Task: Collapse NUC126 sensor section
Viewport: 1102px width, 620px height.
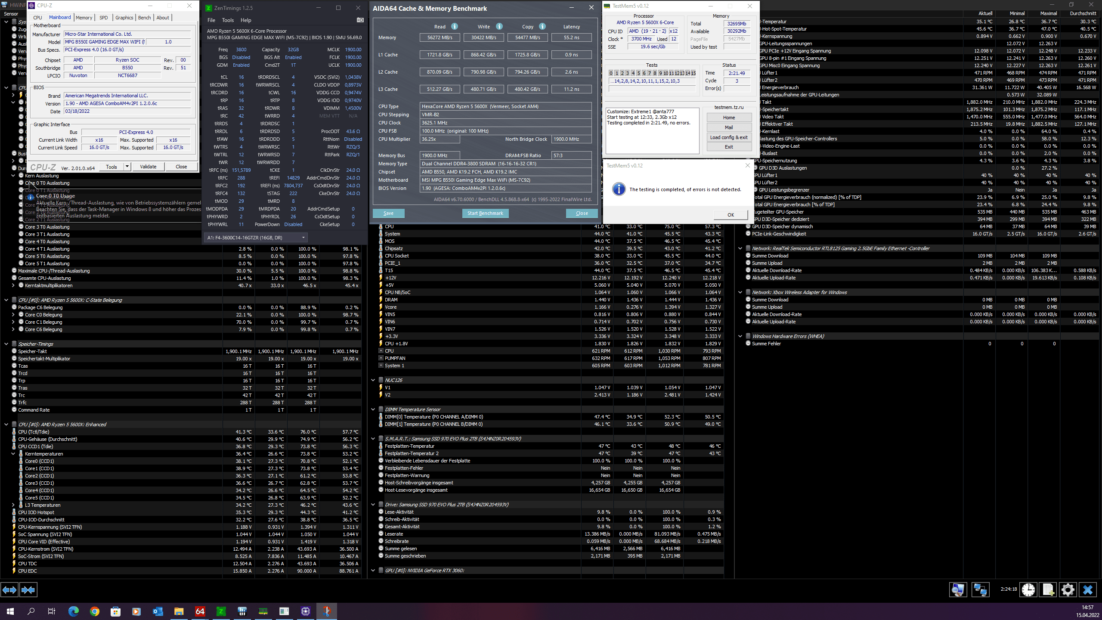Action: tap(373, 380)
